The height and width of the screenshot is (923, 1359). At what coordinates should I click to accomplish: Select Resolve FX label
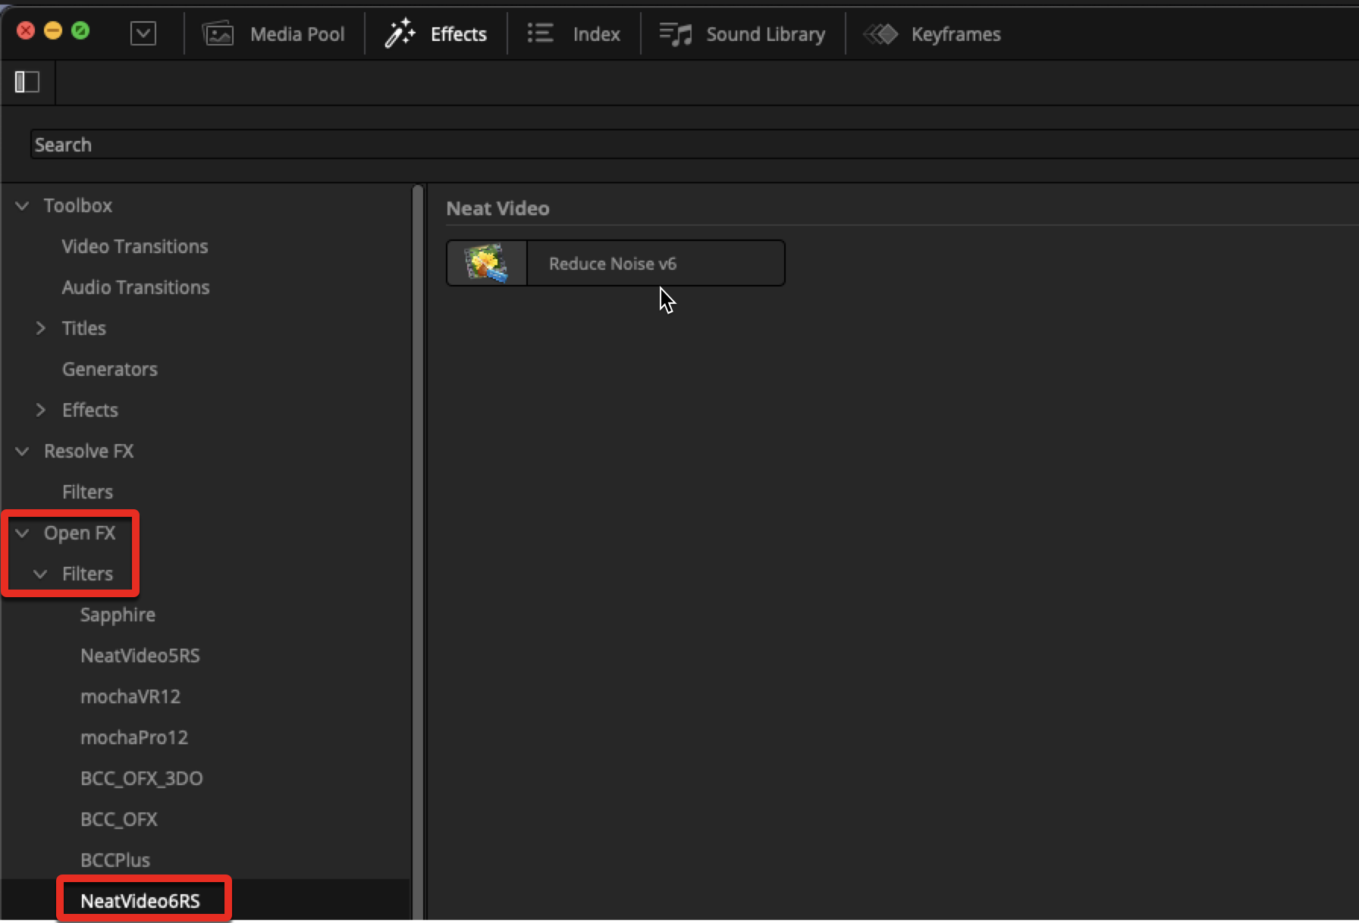(89, 451)
